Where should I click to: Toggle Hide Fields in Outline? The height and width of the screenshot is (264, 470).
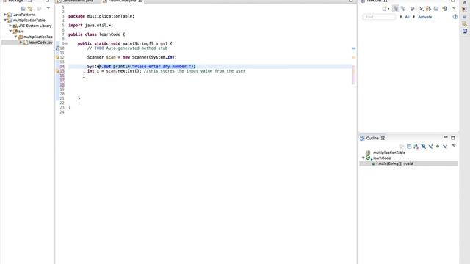(423, 147)
